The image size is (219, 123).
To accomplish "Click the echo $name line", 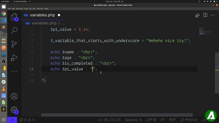I will click(74, 52).
